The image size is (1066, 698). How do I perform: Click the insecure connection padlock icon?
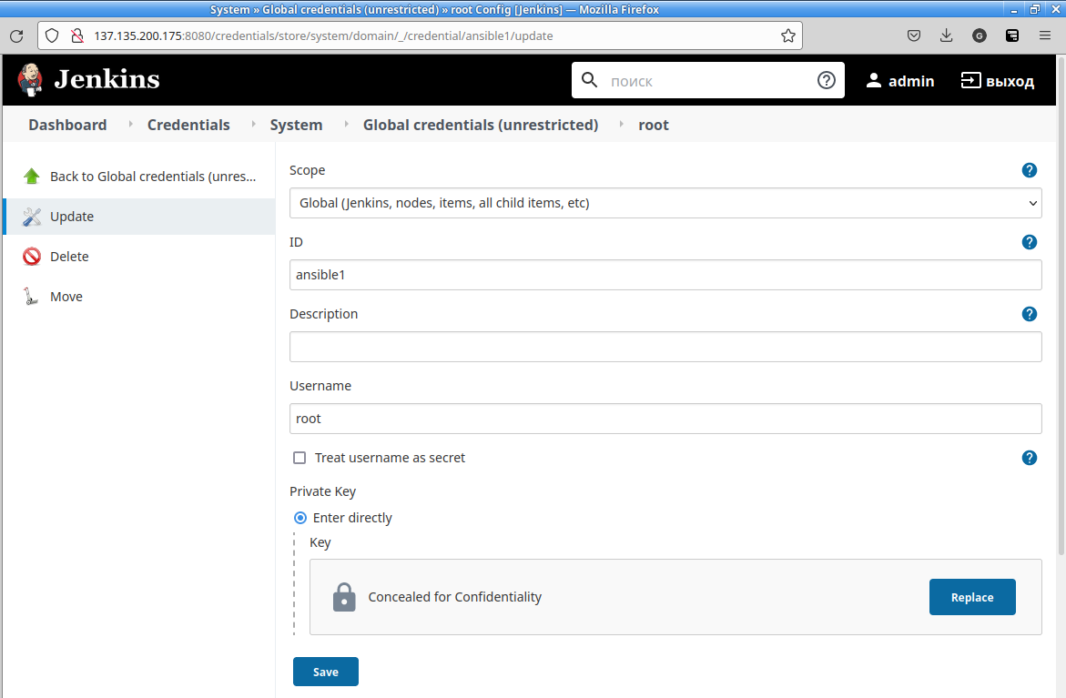tap(77, 35)
